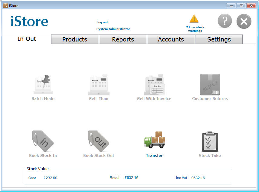Click the Cost value £232.00
The image size is (259, 192).
[x=51, y=178]
